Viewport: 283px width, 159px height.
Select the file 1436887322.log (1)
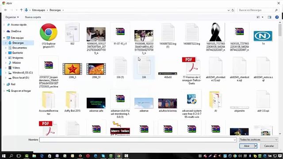click(x=168, y=35)
